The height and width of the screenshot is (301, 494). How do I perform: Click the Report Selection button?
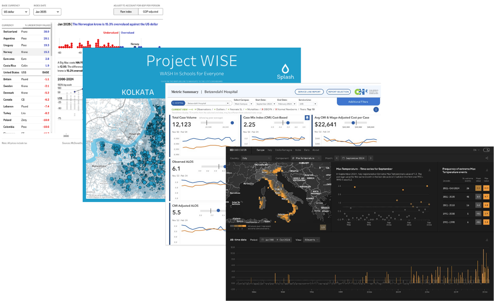[x=338, y=91]
